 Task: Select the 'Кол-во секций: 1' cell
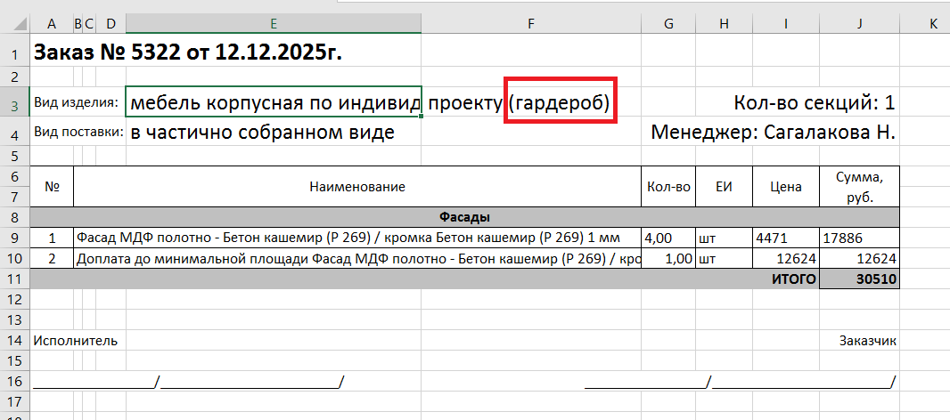(814, 103)
